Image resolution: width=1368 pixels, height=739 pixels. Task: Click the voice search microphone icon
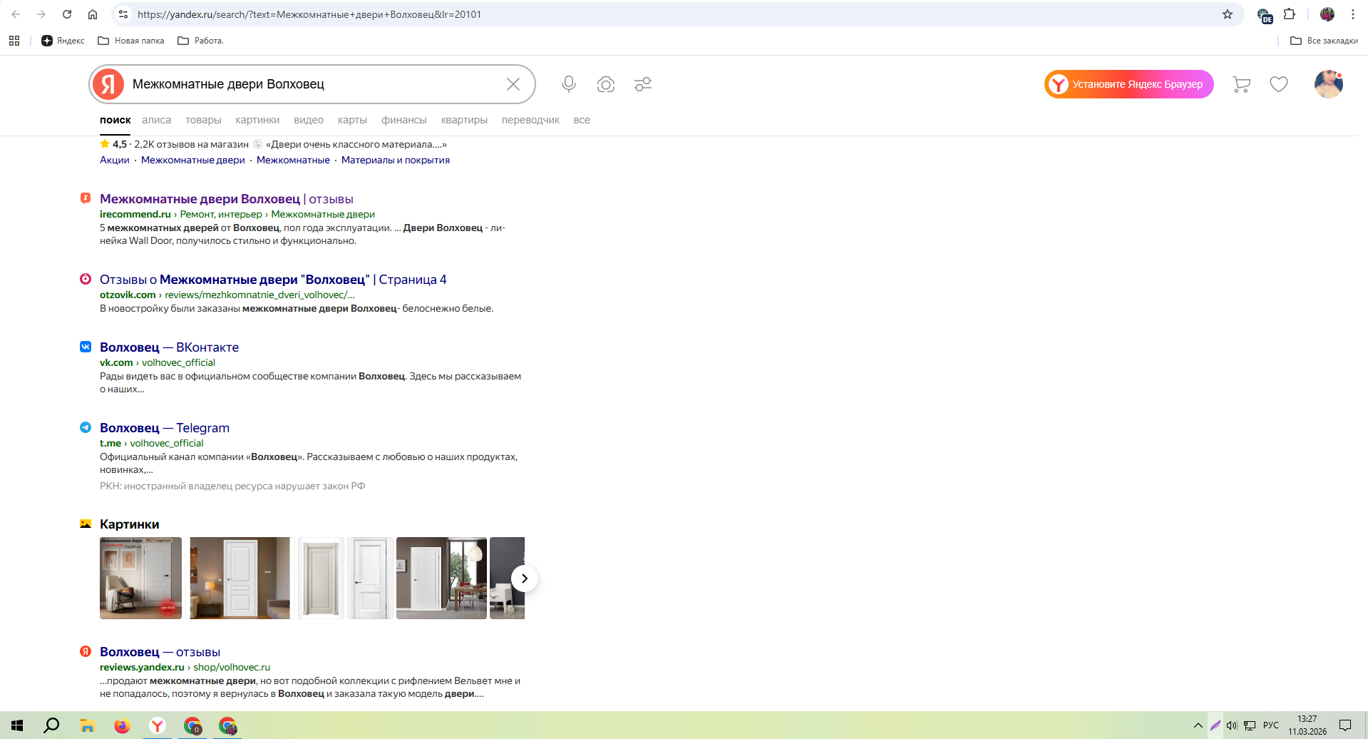(x=568, y=84)
